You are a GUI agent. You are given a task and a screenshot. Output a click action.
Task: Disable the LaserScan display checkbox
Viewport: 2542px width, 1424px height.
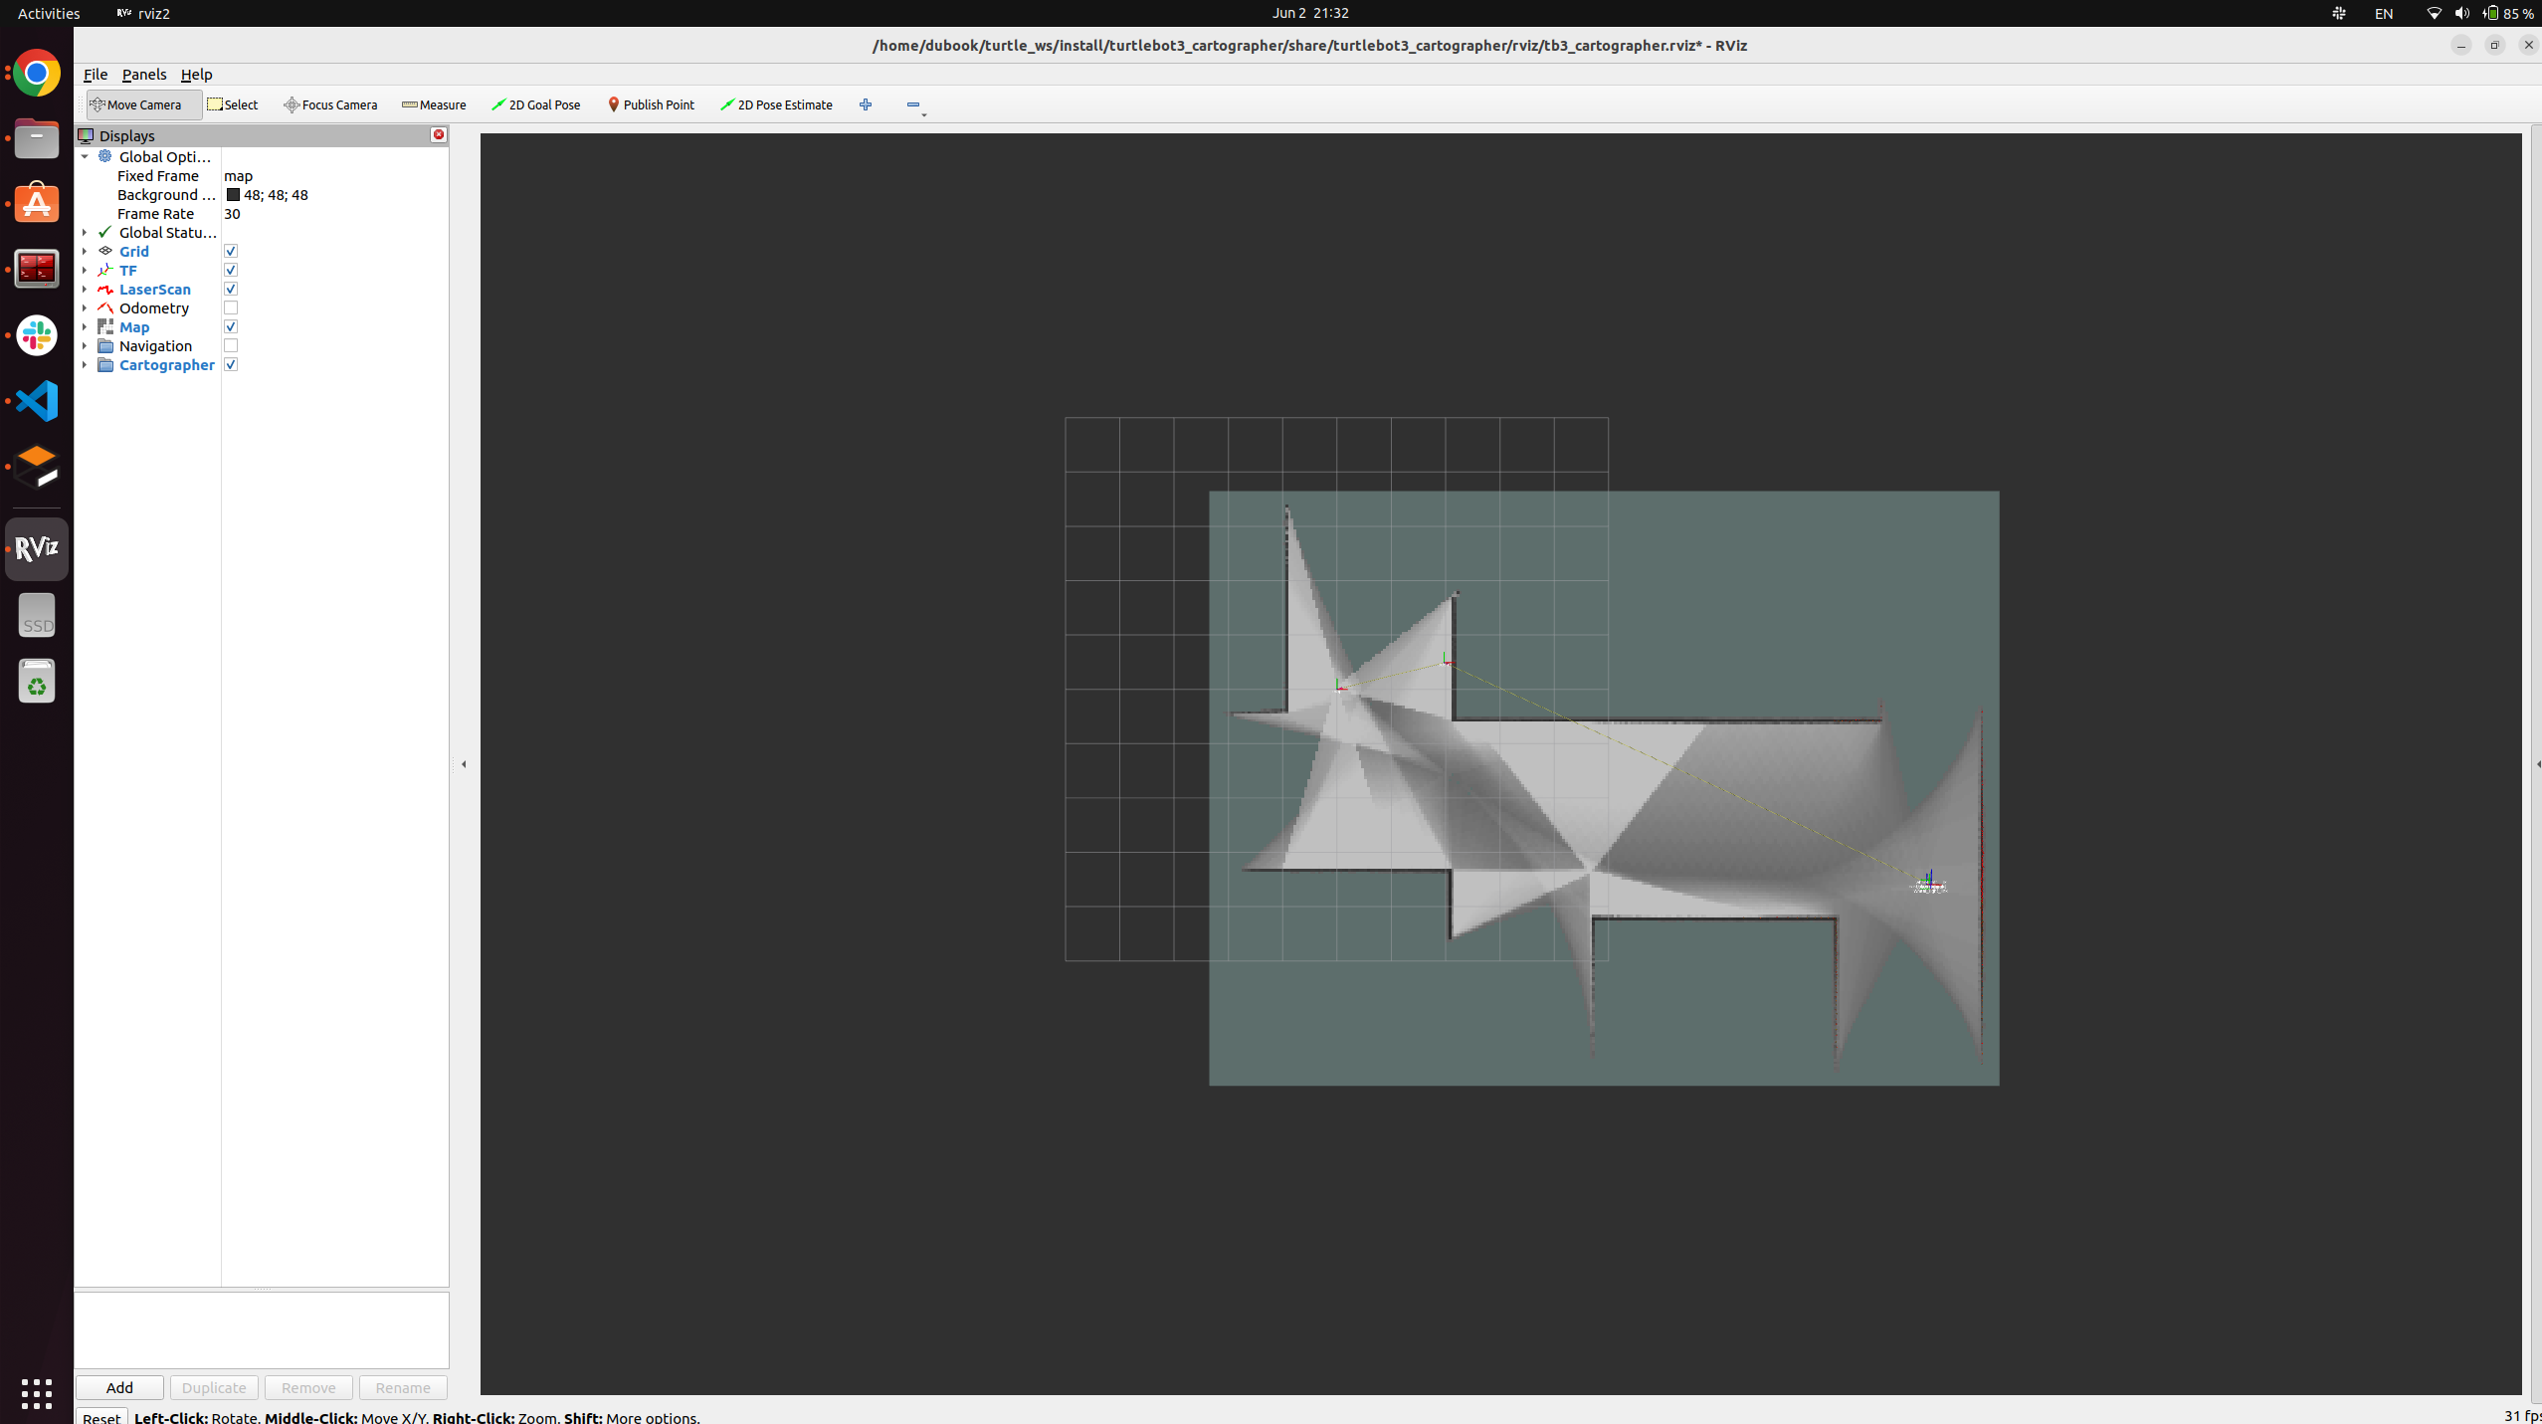point(231,290)
